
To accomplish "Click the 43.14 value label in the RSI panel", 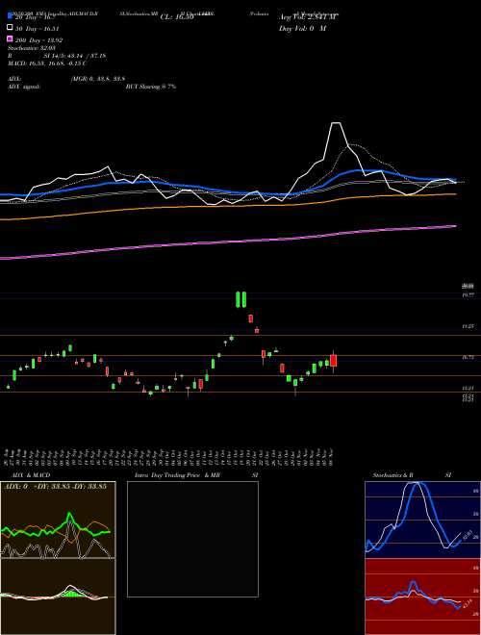I will click(x=468, y=604).
